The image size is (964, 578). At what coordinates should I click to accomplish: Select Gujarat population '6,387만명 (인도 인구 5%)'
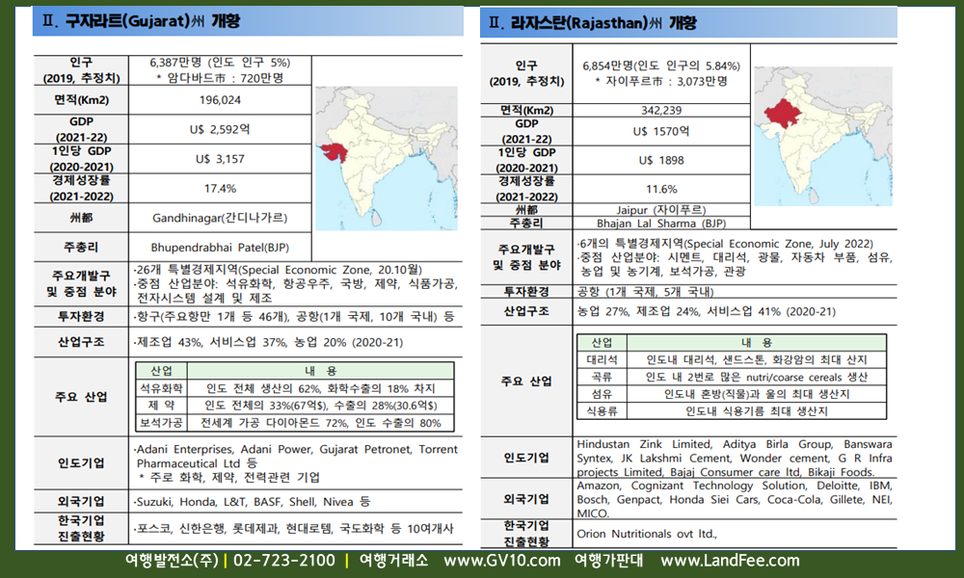coord(220,63)
